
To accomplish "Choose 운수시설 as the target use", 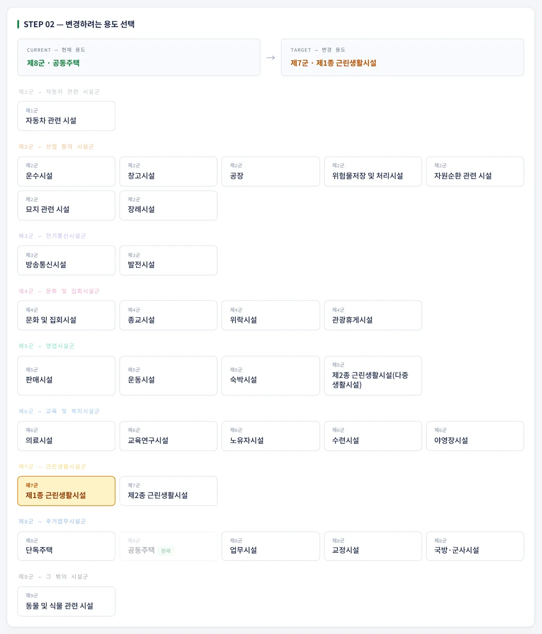I will point(66,171).
